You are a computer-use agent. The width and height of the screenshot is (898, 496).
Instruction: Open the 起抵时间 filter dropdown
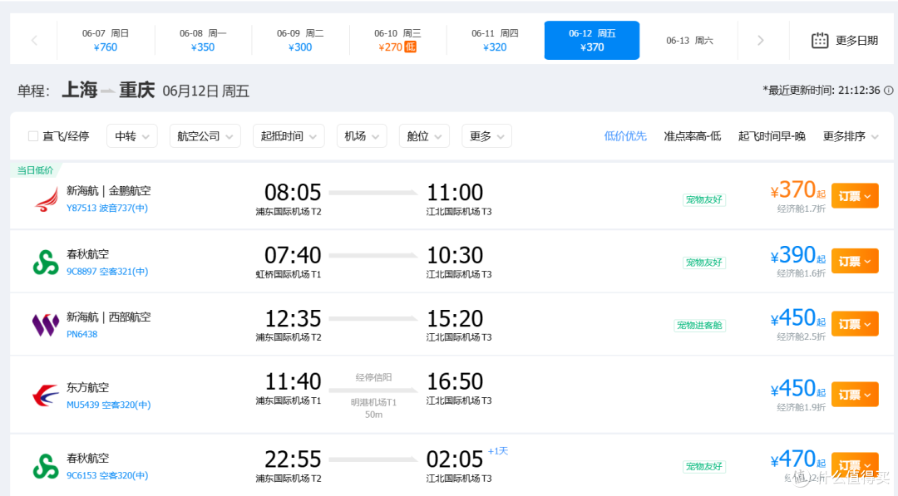289,136
